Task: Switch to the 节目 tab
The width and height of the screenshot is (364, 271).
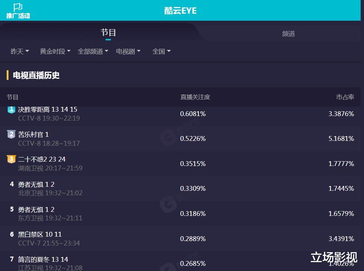Action: pos(108,33)
